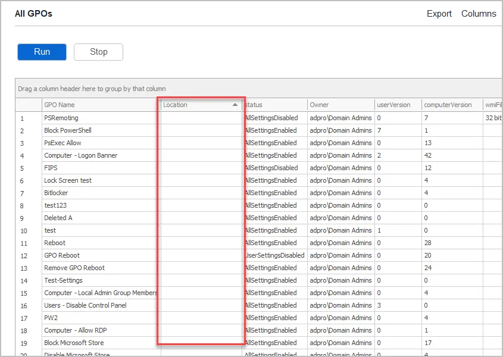Click the Location column sort arrow
Viewport: 503px width, 357px height.
(x=235, y=105)
